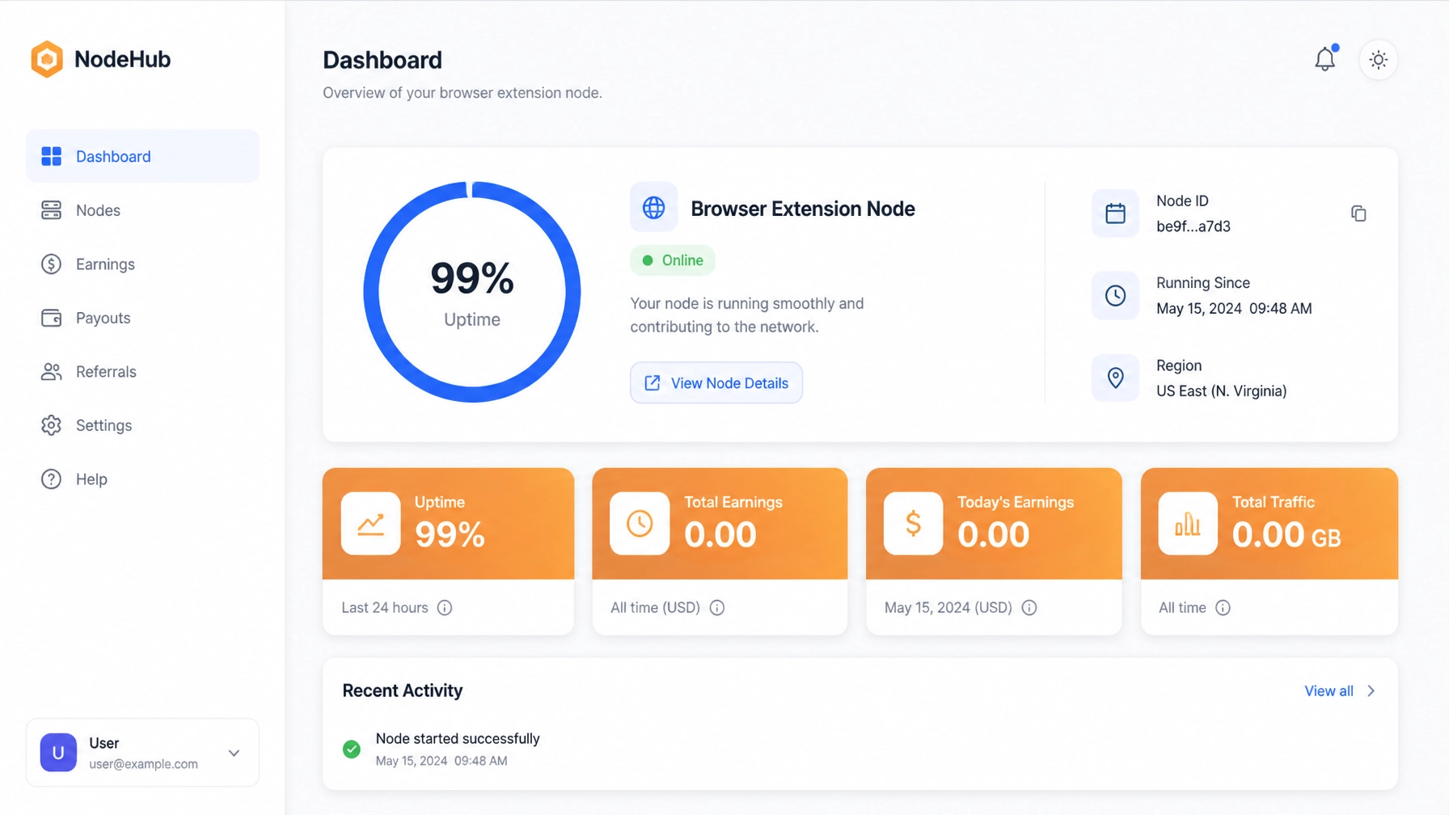Click the user@example.com email text
This screenshot has height=815, width=1449.
[143, 764]
